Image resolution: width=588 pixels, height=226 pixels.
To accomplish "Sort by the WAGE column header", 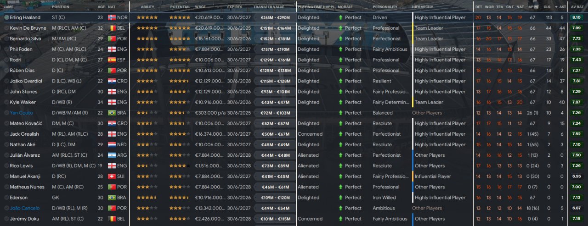I will click(200, 7).
